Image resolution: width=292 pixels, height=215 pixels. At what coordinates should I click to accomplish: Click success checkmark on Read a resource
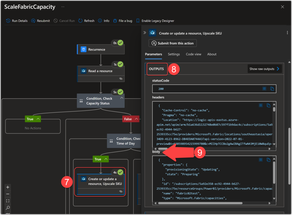coord(120,64)
